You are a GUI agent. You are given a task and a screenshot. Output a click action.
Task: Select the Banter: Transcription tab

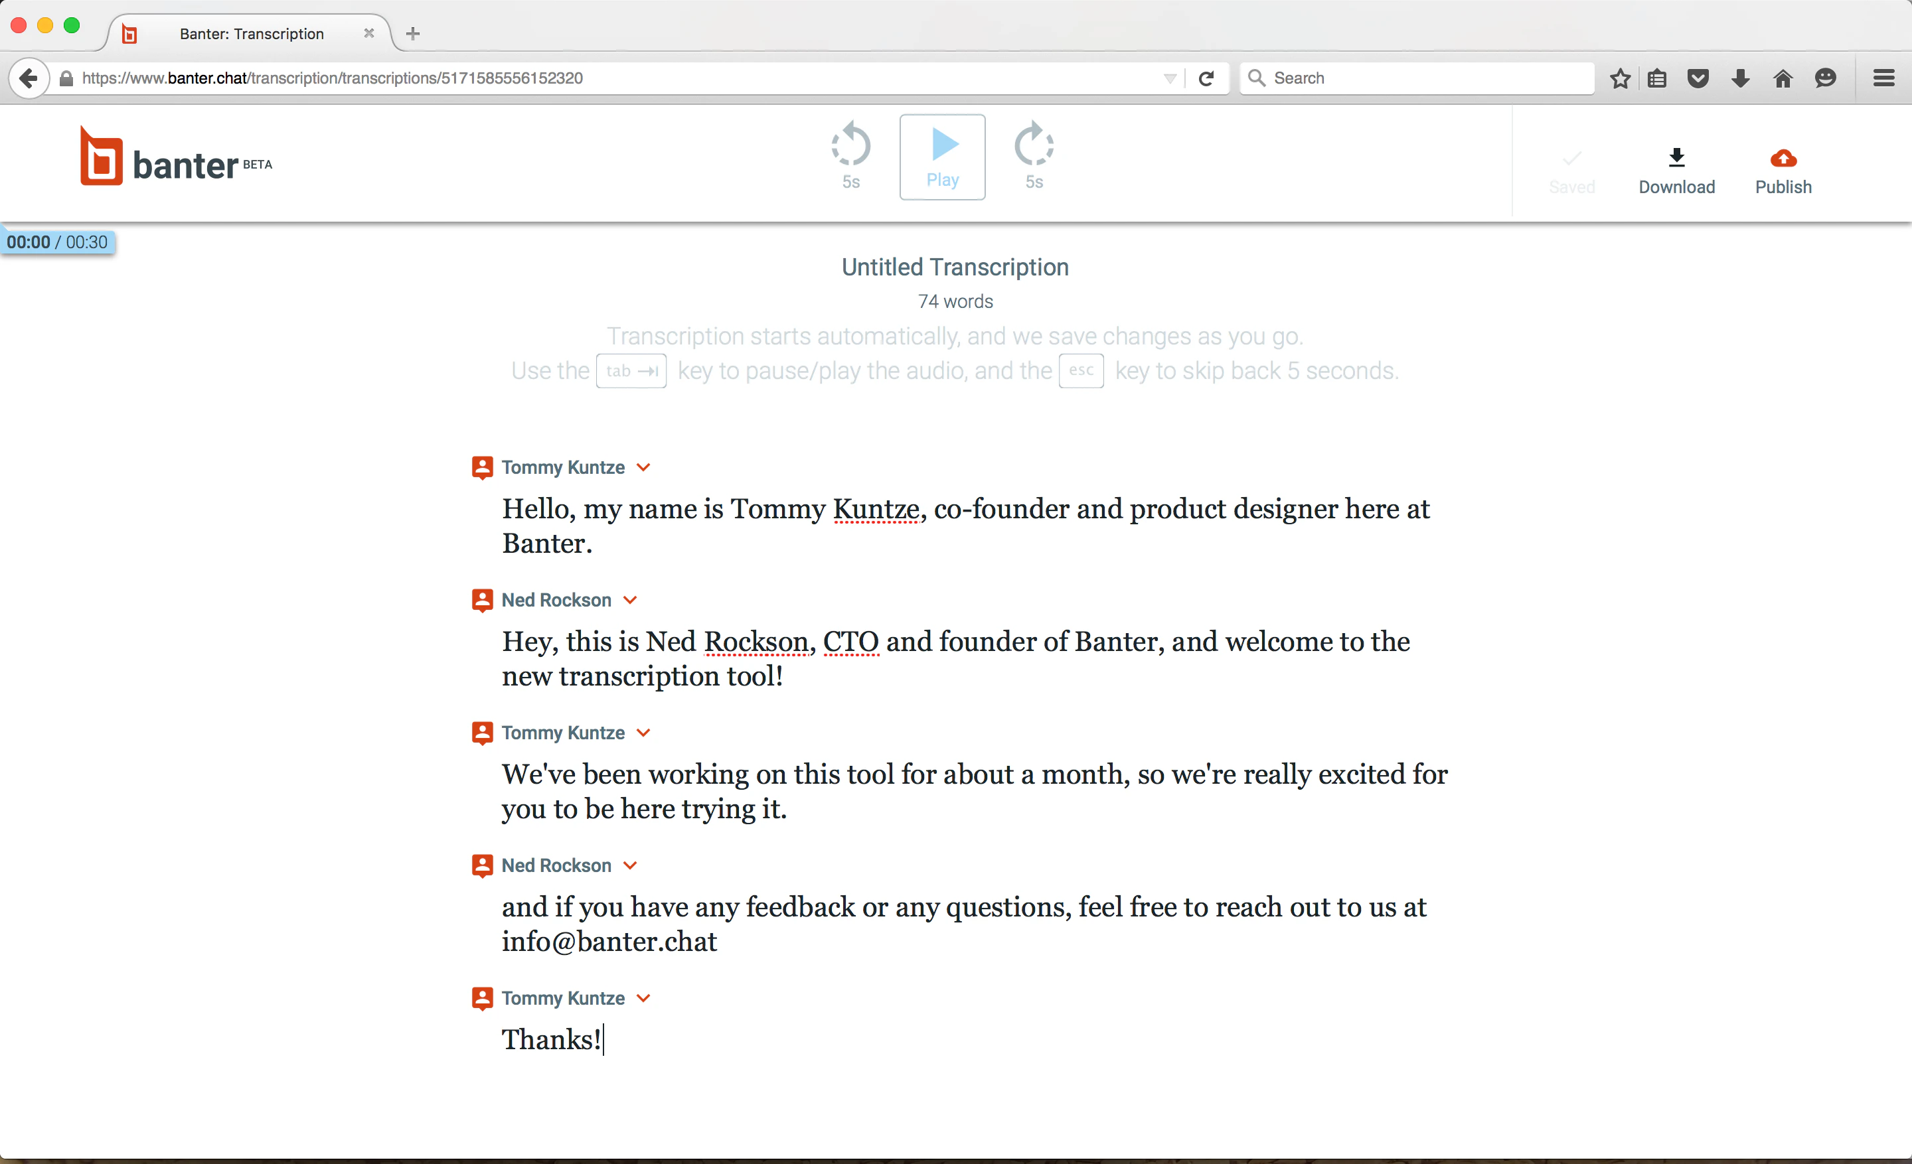click(252, 33)
